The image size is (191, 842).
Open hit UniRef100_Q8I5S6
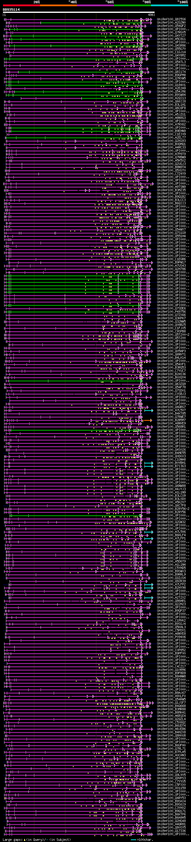[x=171, y=19]
